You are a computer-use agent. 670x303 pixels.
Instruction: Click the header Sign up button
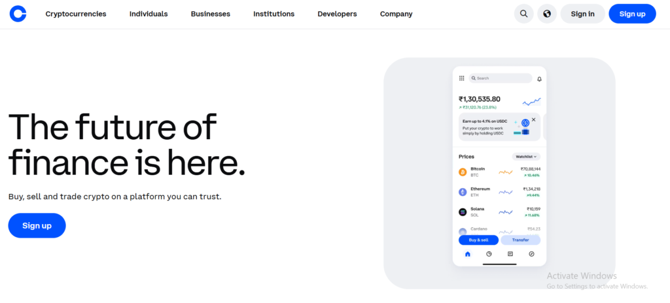[633, 14]
